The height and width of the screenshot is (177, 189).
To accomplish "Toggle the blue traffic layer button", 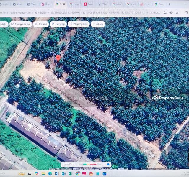I will coord(108,164).
